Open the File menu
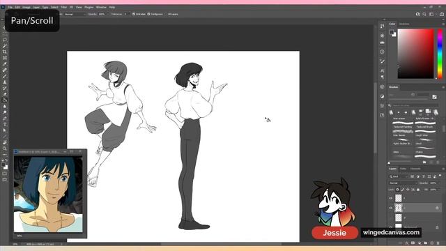Screen dimensions: 446x251 10,7
